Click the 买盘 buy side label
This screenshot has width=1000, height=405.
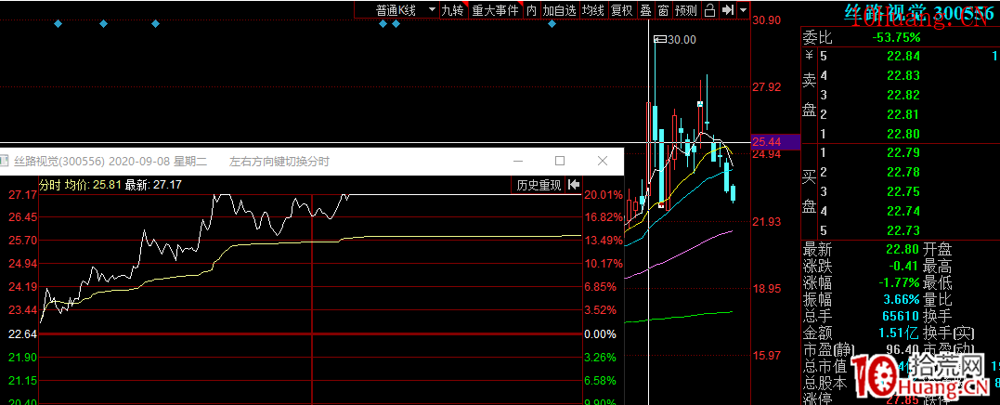click(809, 190)
